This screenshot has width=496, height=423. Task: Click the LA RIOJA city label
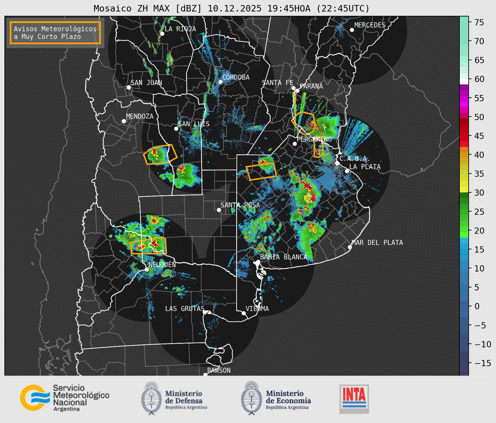pyautogui.click(x=180, y=29)
